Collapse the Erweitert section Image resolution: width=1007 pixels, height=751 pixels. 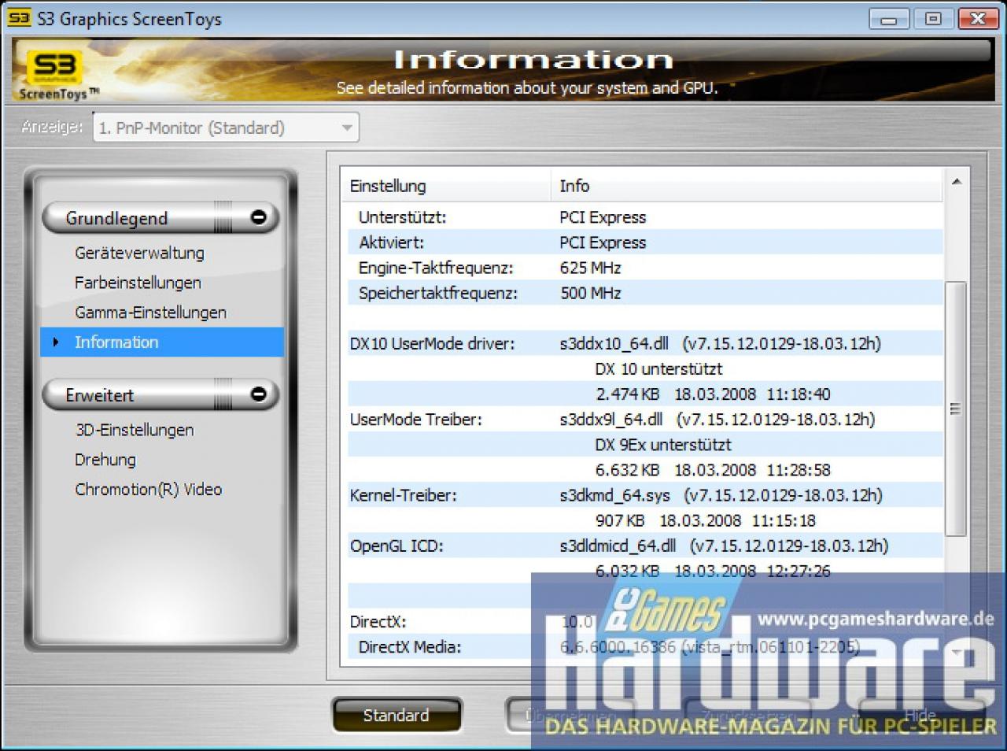click(258, 394)
